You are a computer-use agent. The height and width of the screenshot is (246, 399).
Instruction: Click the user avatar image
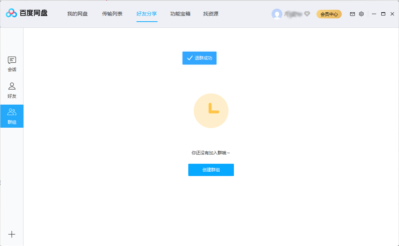pyautogui.click(x=276, y=14)
